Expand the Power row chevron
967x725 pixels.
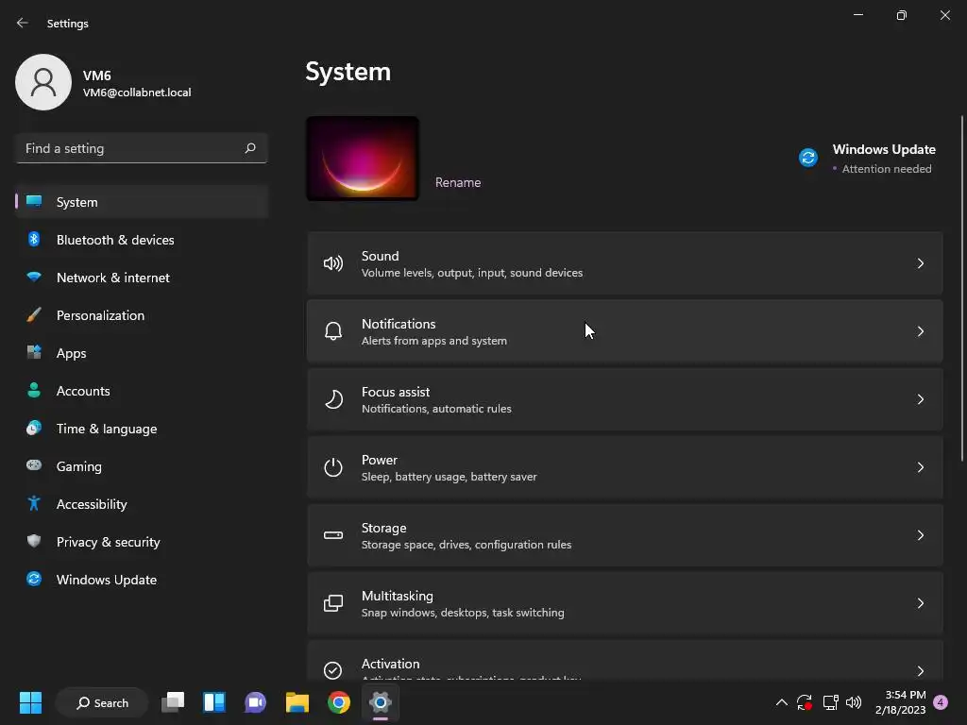[x=920, y=467]
